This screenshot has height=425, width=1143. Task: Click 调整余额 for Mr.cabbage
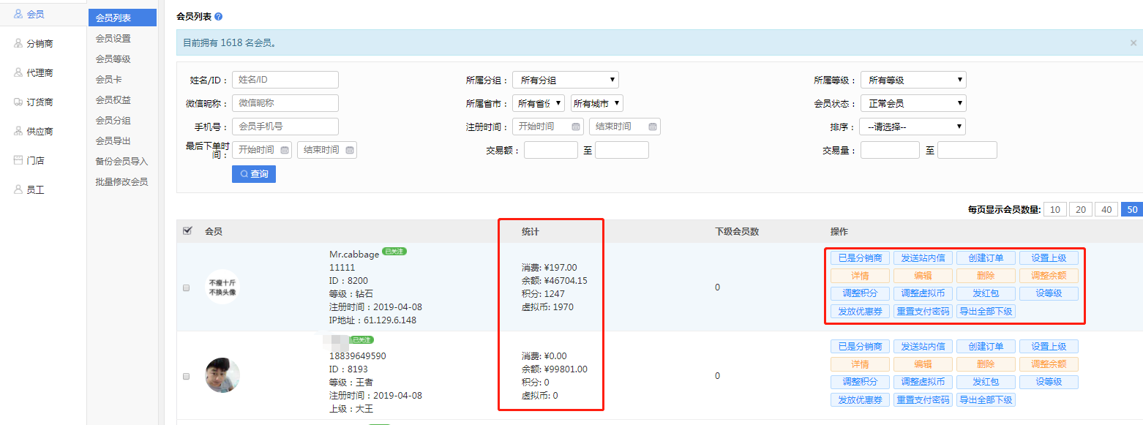(1048, 276)
